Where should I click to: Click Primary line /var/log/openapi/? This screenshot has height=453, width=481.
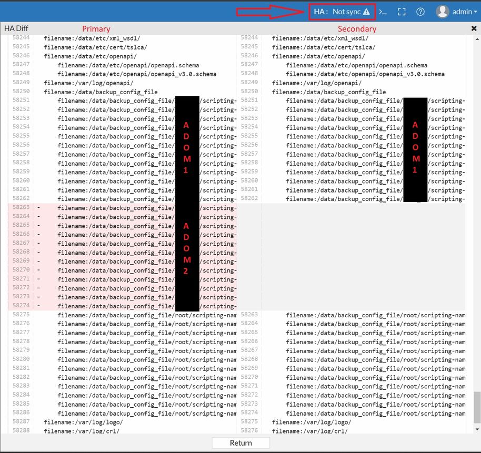pos(88,83)
